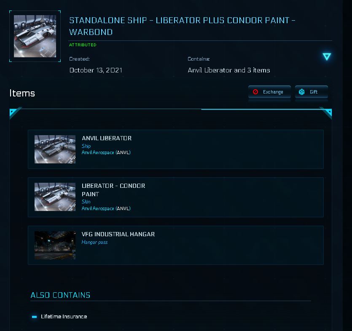Click the Skin type label

(x=86, y=202)
